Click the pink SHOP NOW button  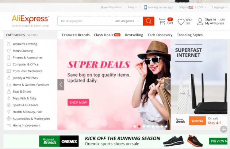78,102
